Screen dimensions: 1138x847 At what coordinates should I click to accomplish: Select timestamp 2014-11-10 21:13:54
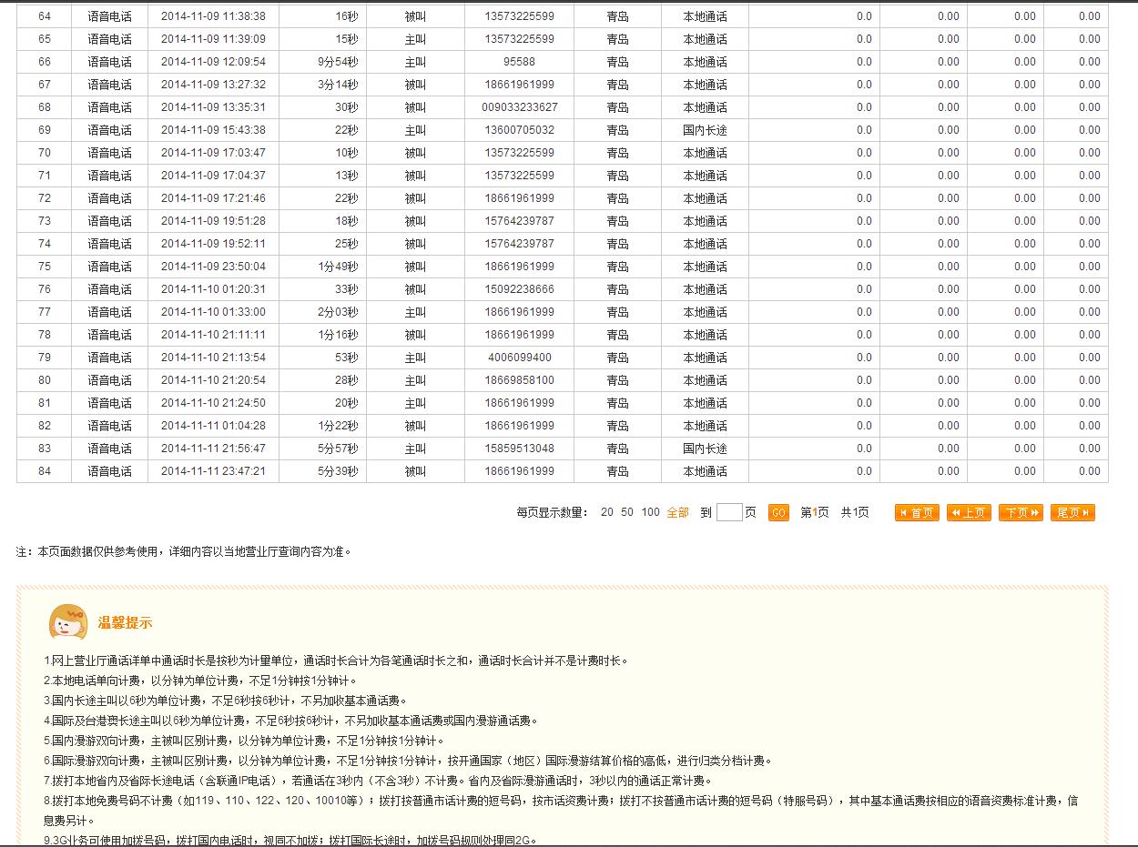213,358
